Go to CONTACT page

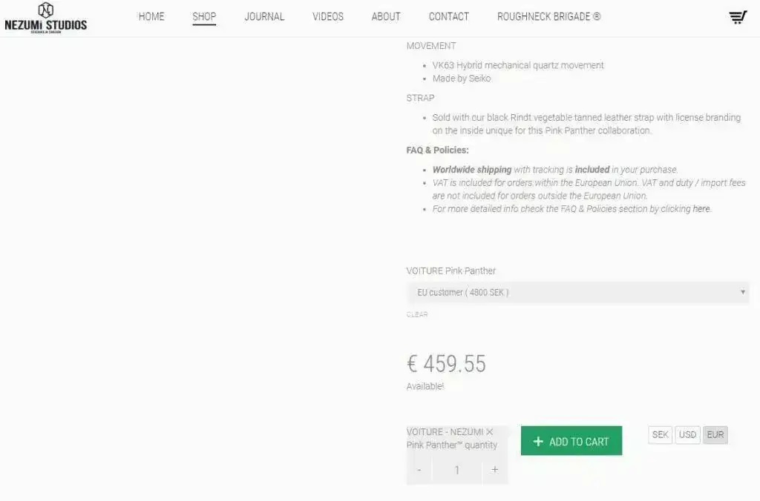click(x=449, y=16)
